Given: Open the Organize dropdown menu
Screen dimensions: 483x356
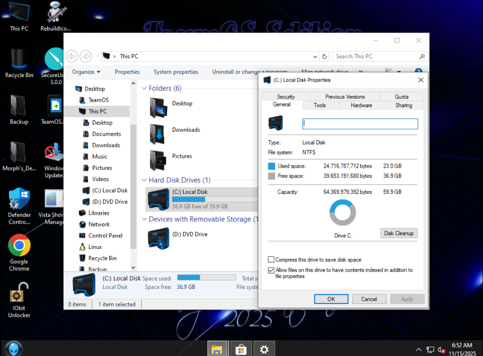Looking at the screenshot, I should 86,72.
